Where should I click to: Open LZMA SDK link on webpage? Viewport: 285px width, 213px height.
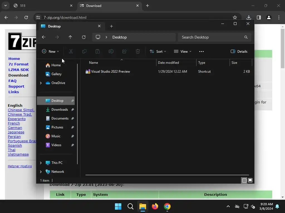pos(19,70)
